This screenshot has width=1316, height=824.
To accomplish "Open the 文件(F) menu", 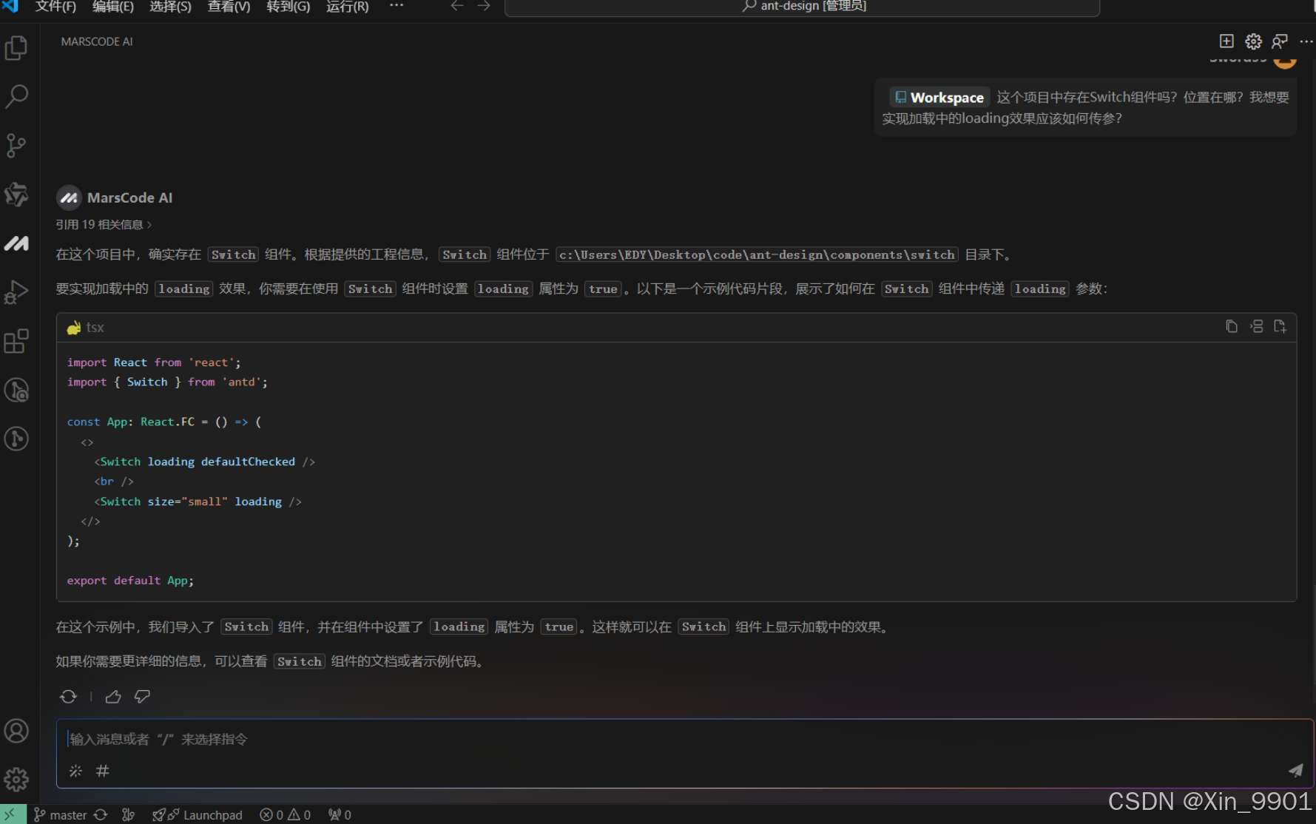I will pos(56,7).
